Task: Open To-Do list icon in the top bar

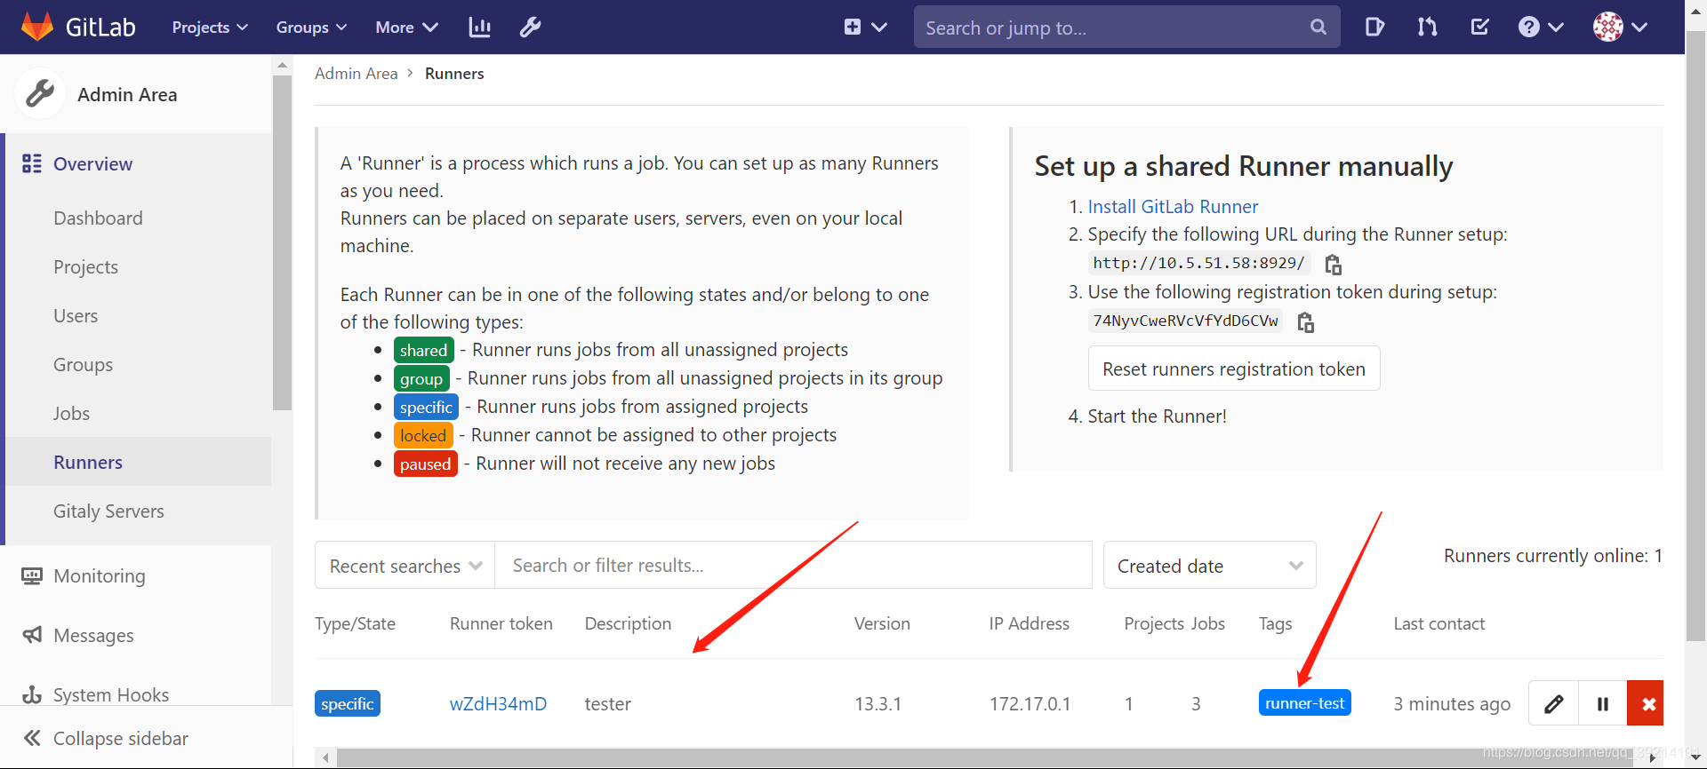Action: point(1480,28)
